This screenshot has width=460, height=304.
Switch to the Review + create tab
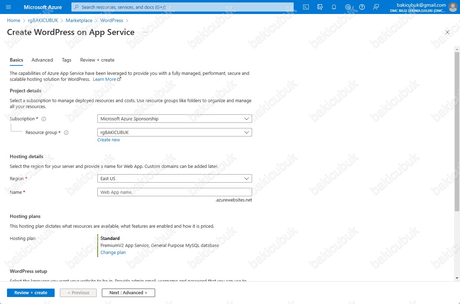(x=97, y=60)
